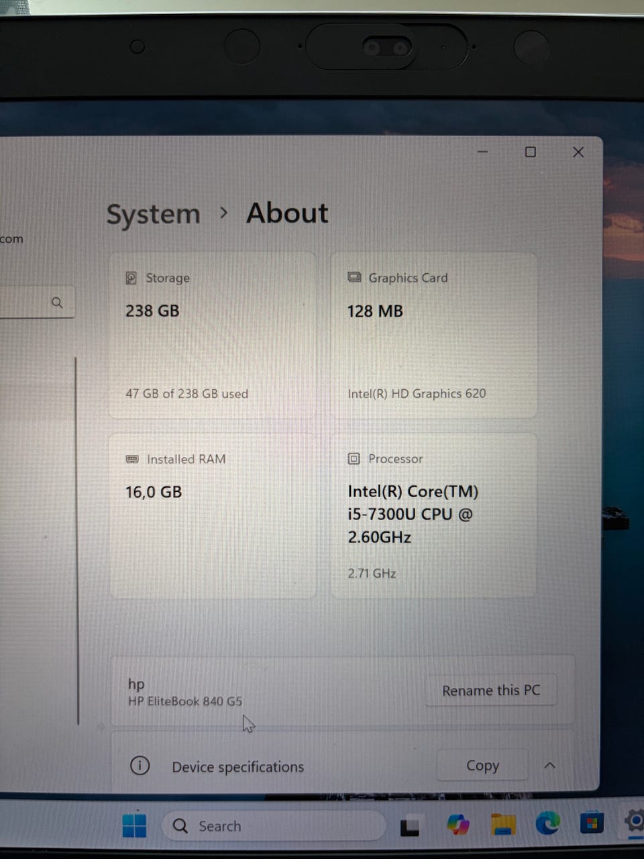Screen dimensions: 644x859
Task: Open the Storage card showing 238 GB
Action: (212, 336)
